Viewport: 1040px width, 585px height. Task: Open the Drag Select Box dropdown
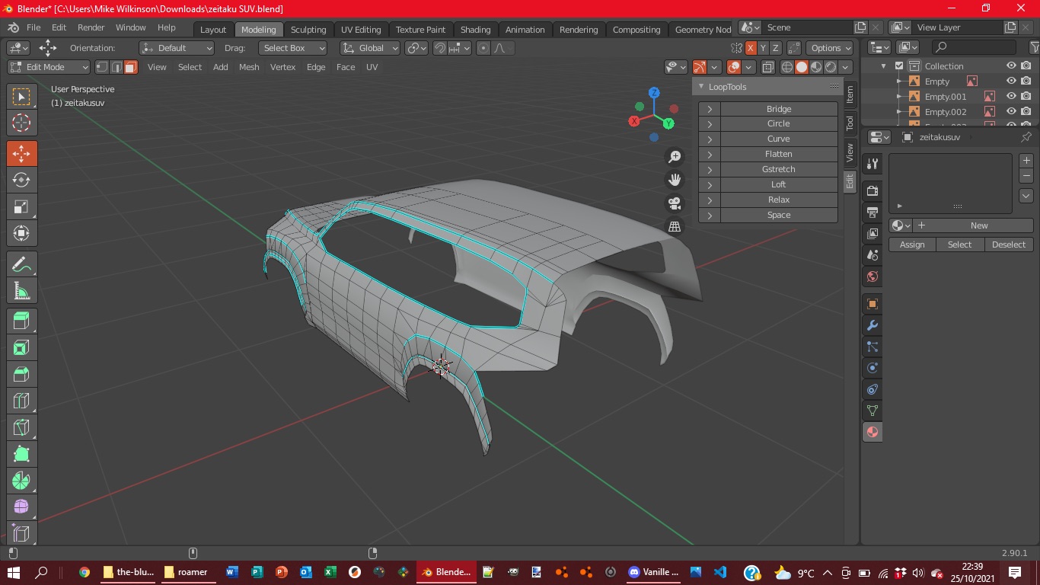pyautogui.click(x=293, y=48)
